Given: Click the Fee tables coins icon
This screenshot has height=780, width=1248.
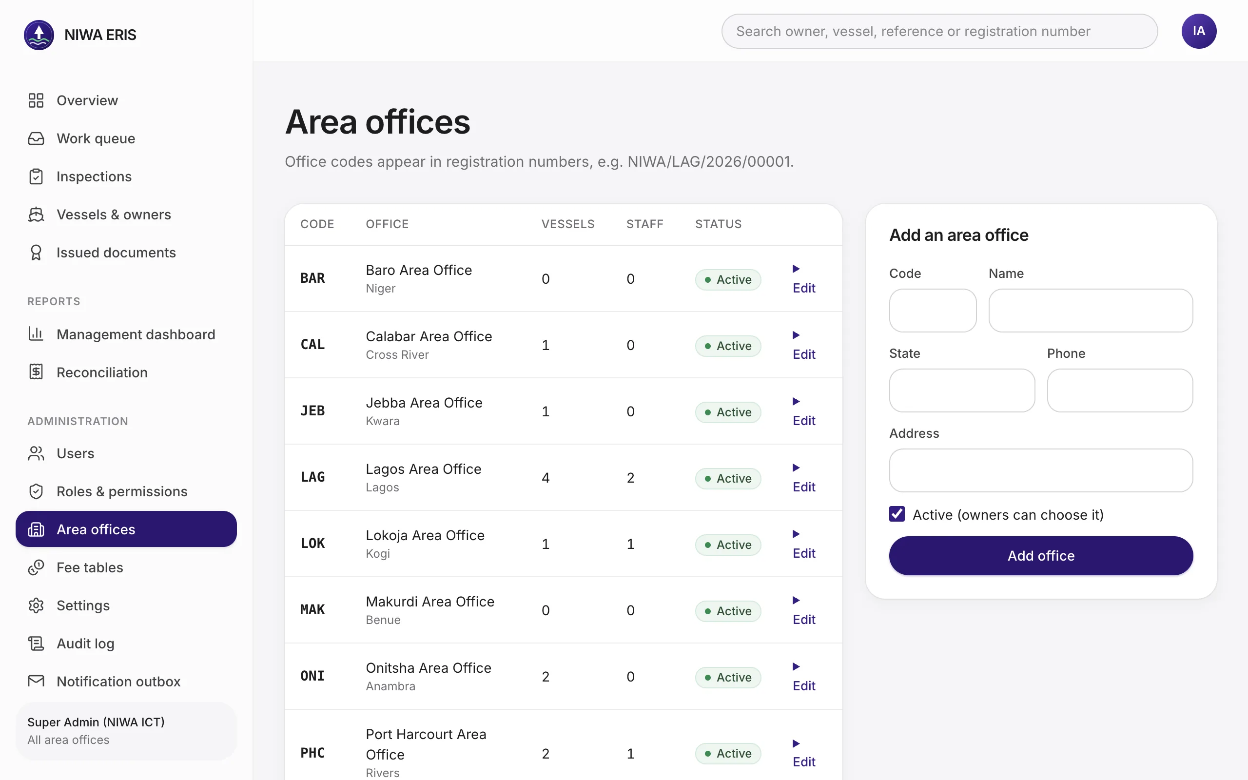Looking at the screenshot, I should (x=36, y=567).
